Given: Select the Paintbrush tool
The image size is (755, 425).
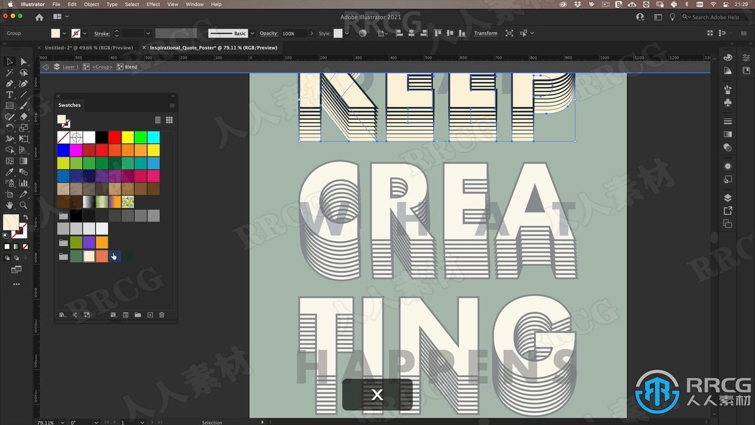Looking at the screenshot, I should coord(24,106).
